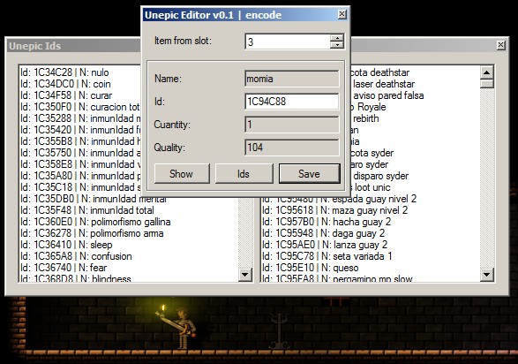Click the Save button
The width and height of the screenshot is (518, 364).
tap(309, 173)
